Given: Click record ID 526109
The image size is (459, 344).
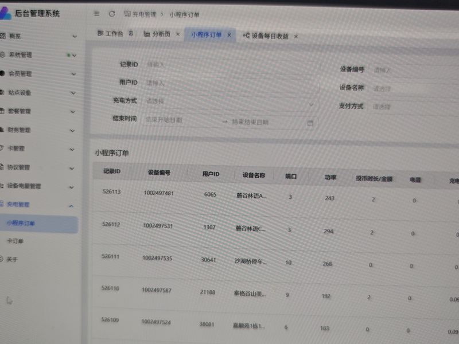Looking at the screenshot, I should click(110, 320).
